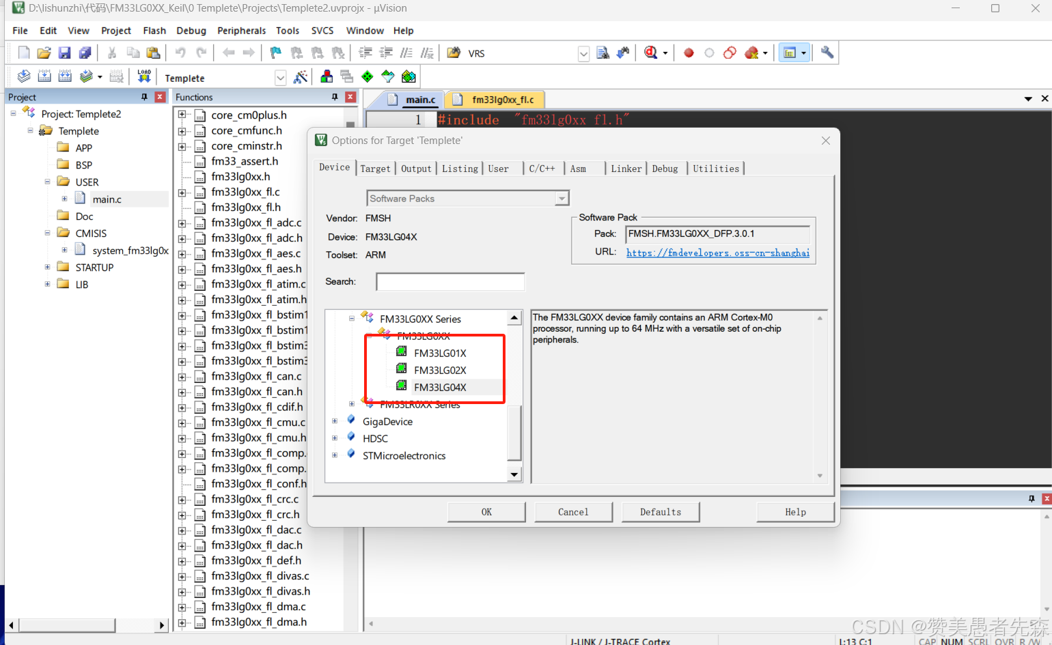
Task: Open the Templete target dropdown
Action: (x=280, y=78)
